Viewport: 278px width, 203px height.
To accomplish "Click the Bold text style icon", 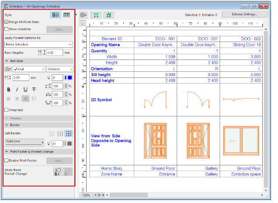I will (x=9, y=89).
